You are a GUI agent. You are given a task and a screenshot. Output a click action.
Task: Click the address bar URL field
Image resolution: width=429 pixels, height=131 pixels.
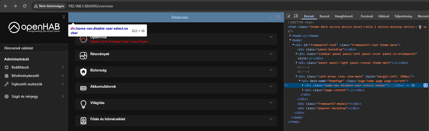(91, 6)
